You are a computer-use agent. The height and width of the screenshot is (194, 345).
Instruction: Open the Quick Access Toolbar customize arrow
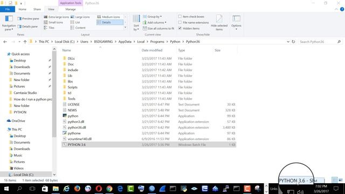21,3
